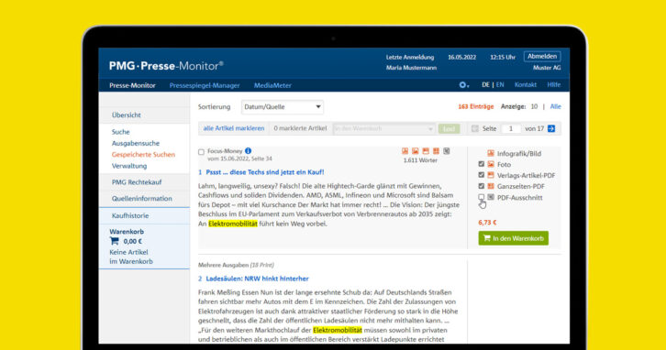Click the Seite page number field
The image size is (666, 350).
pos(511,128)
